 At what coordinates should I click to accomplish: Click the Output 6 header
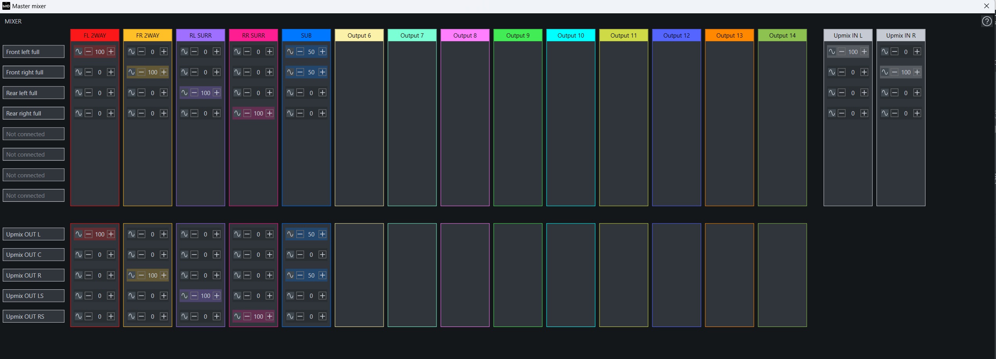click(359, 35)
